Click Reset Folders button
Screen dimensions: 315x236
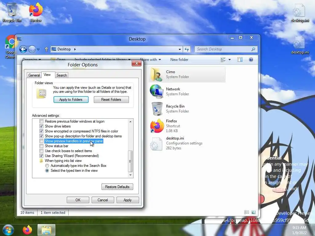[111, 100]
